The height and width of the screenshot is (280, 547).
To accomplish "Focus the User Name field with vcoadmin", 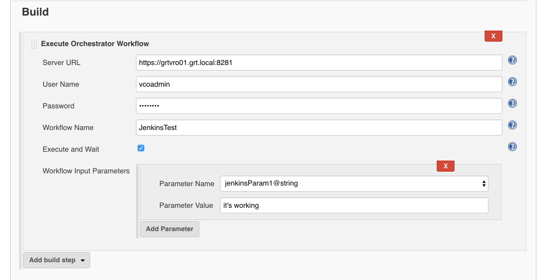I will tap(319, 84).
